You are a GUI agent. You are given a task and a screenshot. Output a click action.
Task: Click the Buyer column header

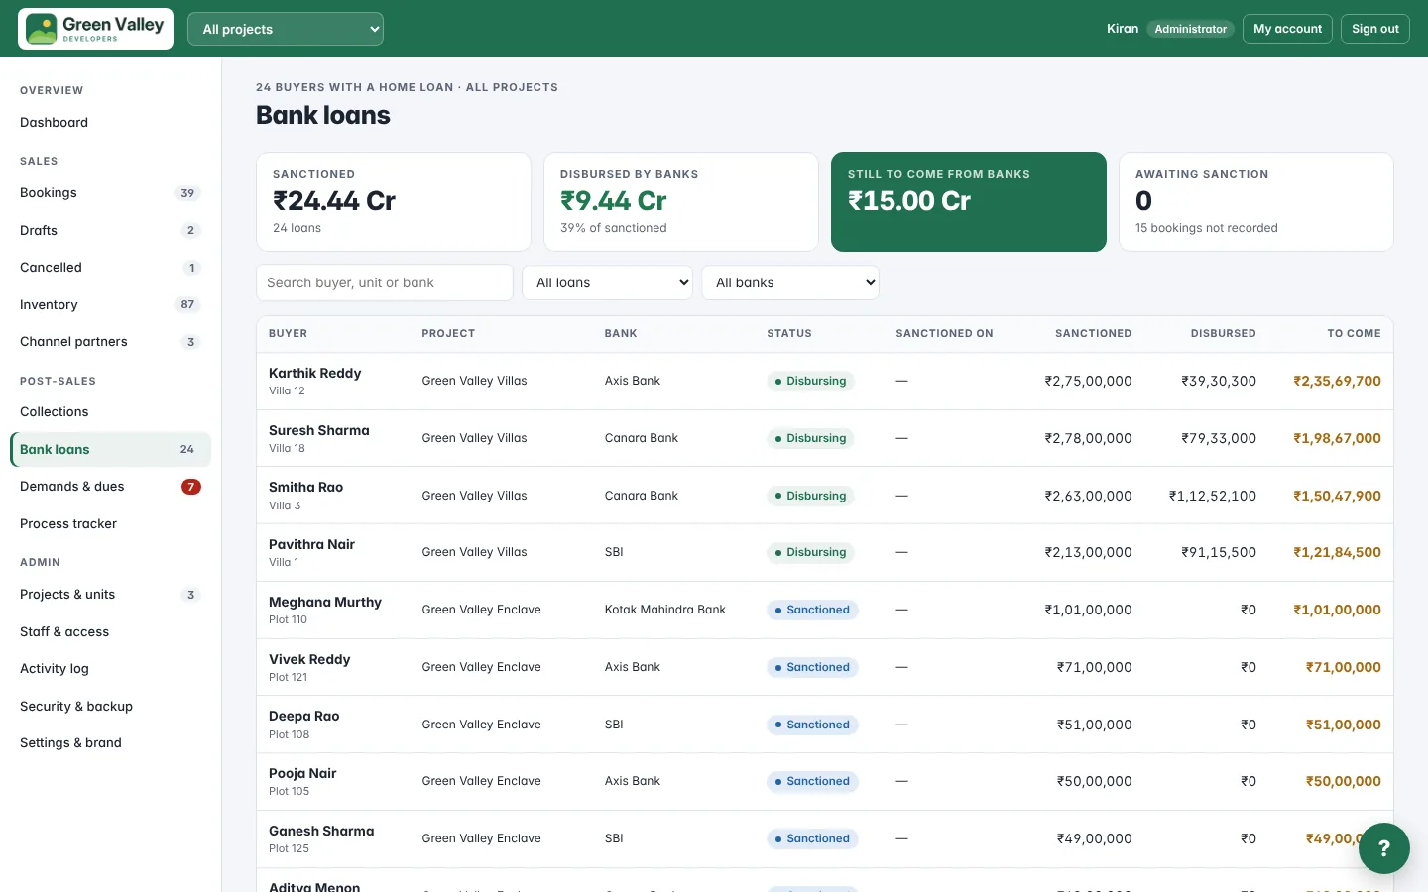point(288,334)
